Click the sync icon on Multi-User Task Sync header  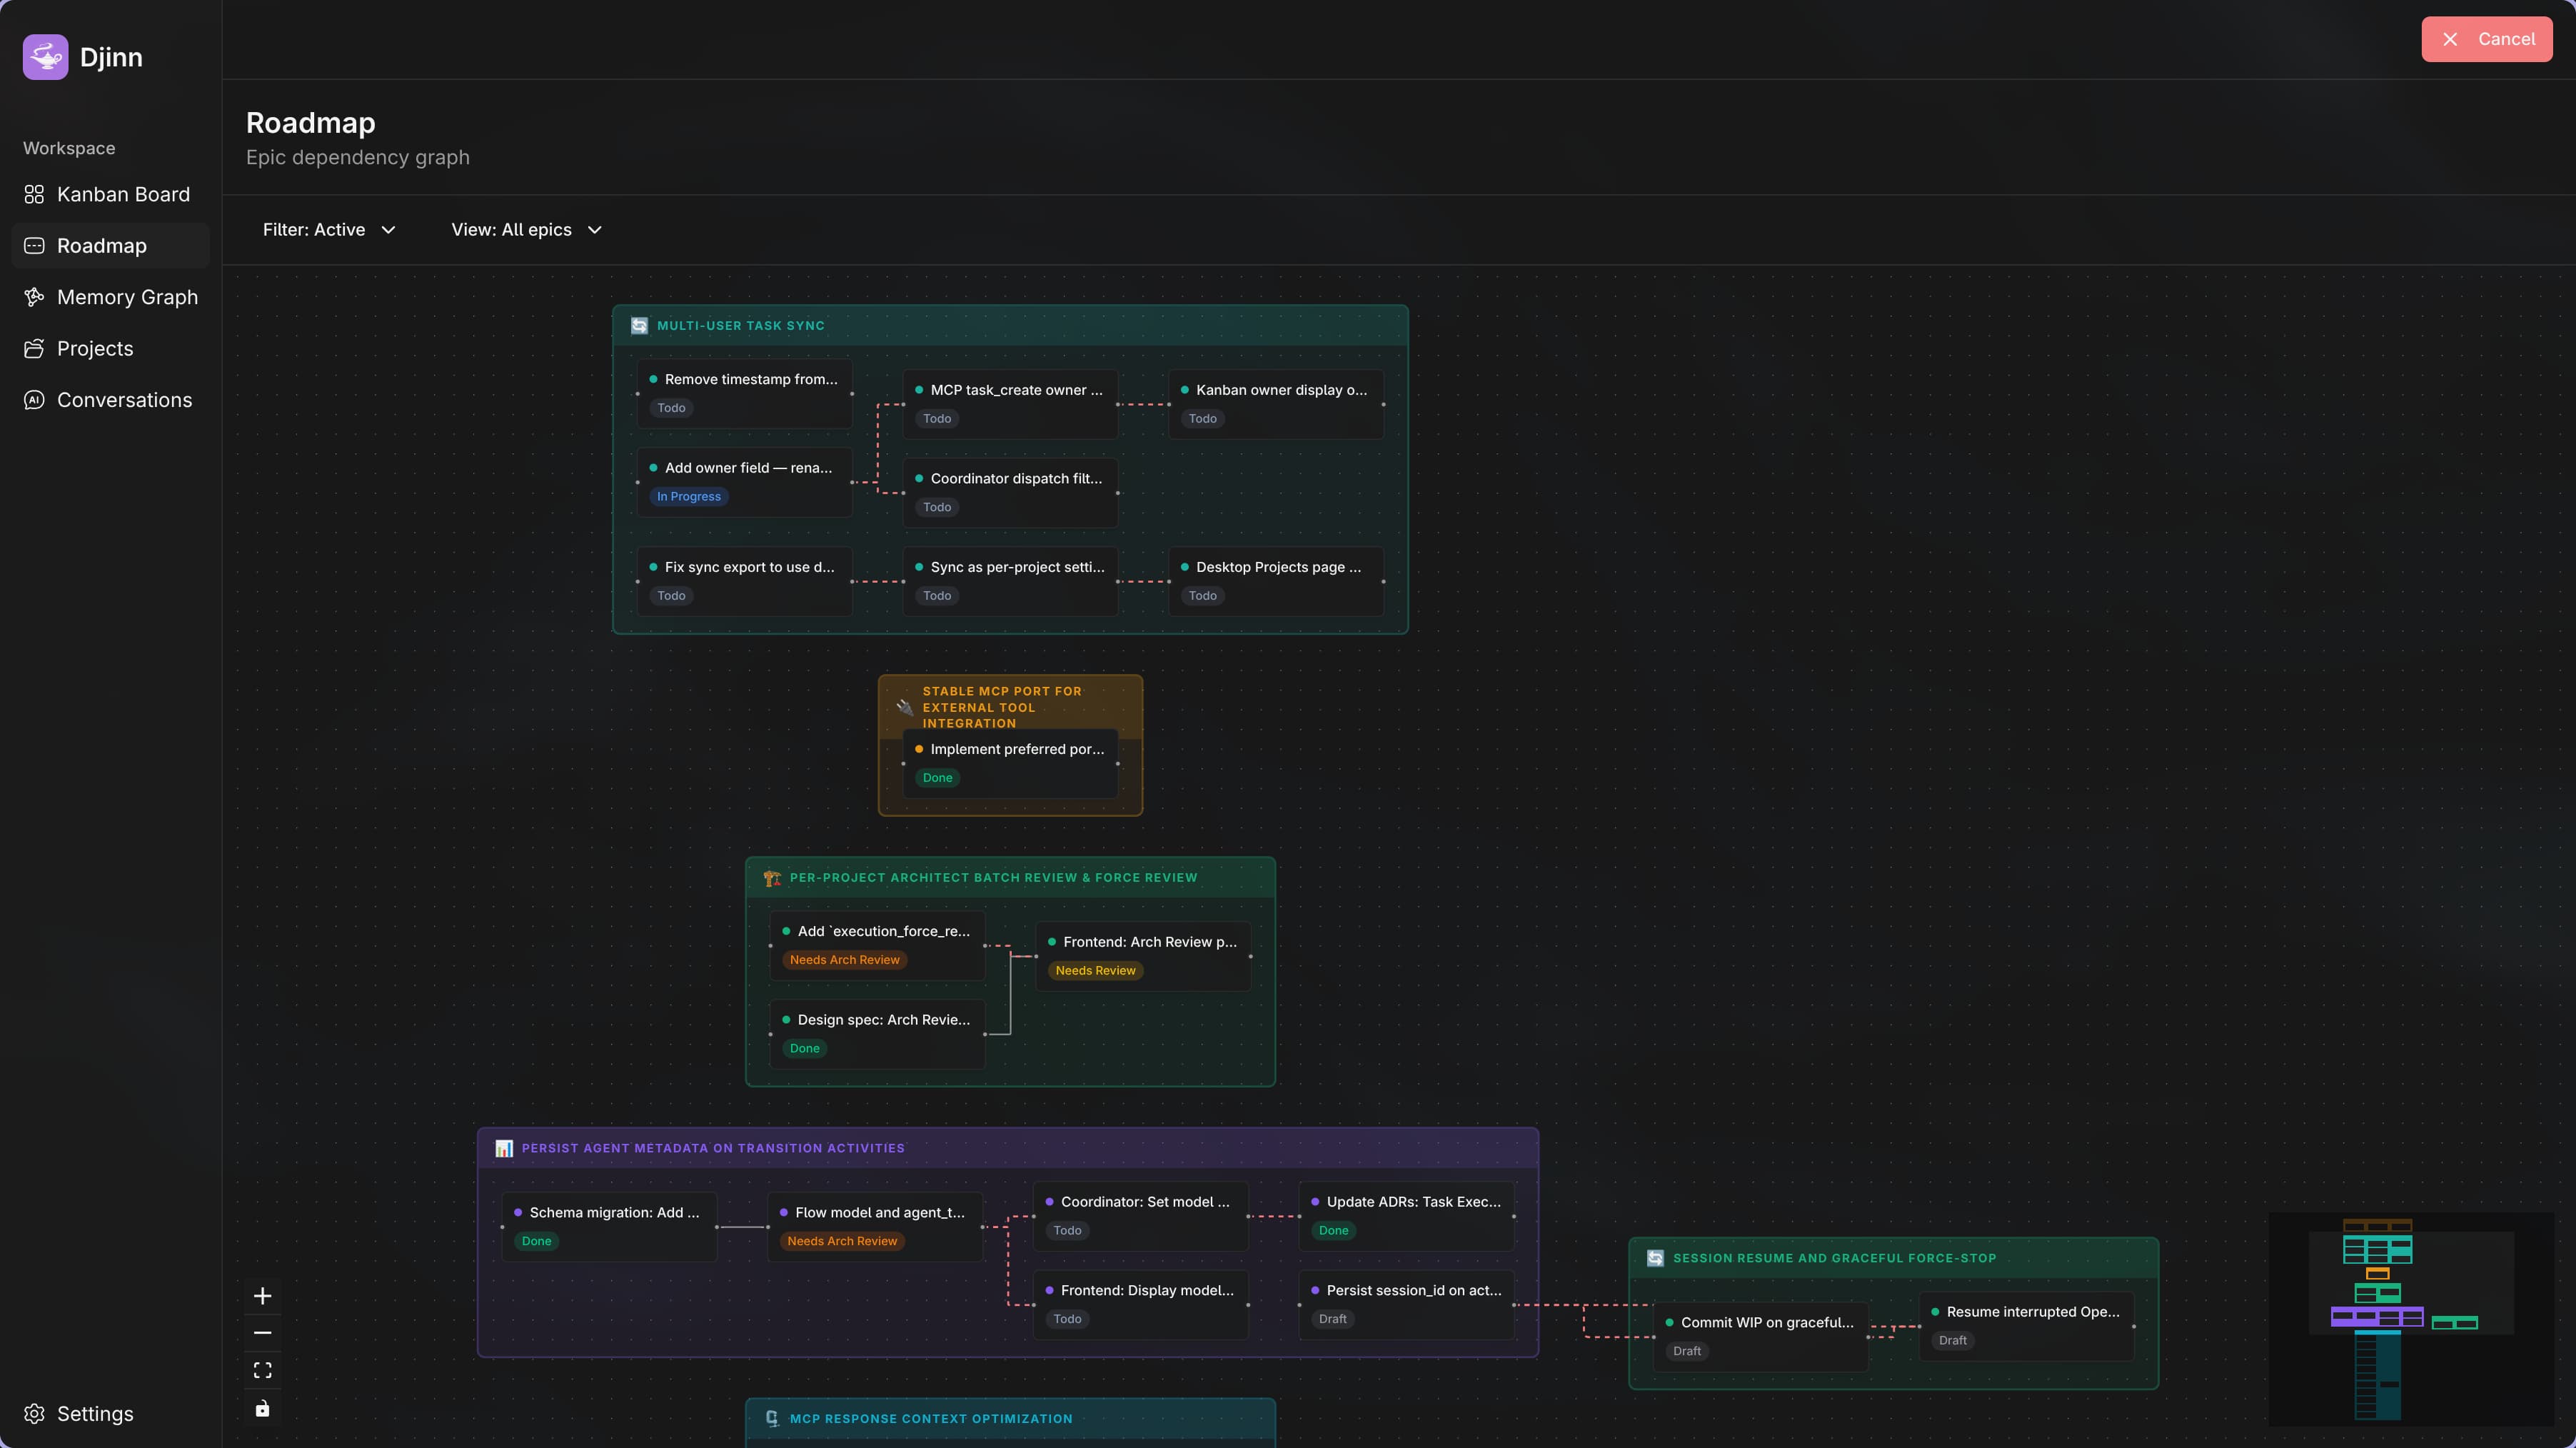tap(639, 325)
